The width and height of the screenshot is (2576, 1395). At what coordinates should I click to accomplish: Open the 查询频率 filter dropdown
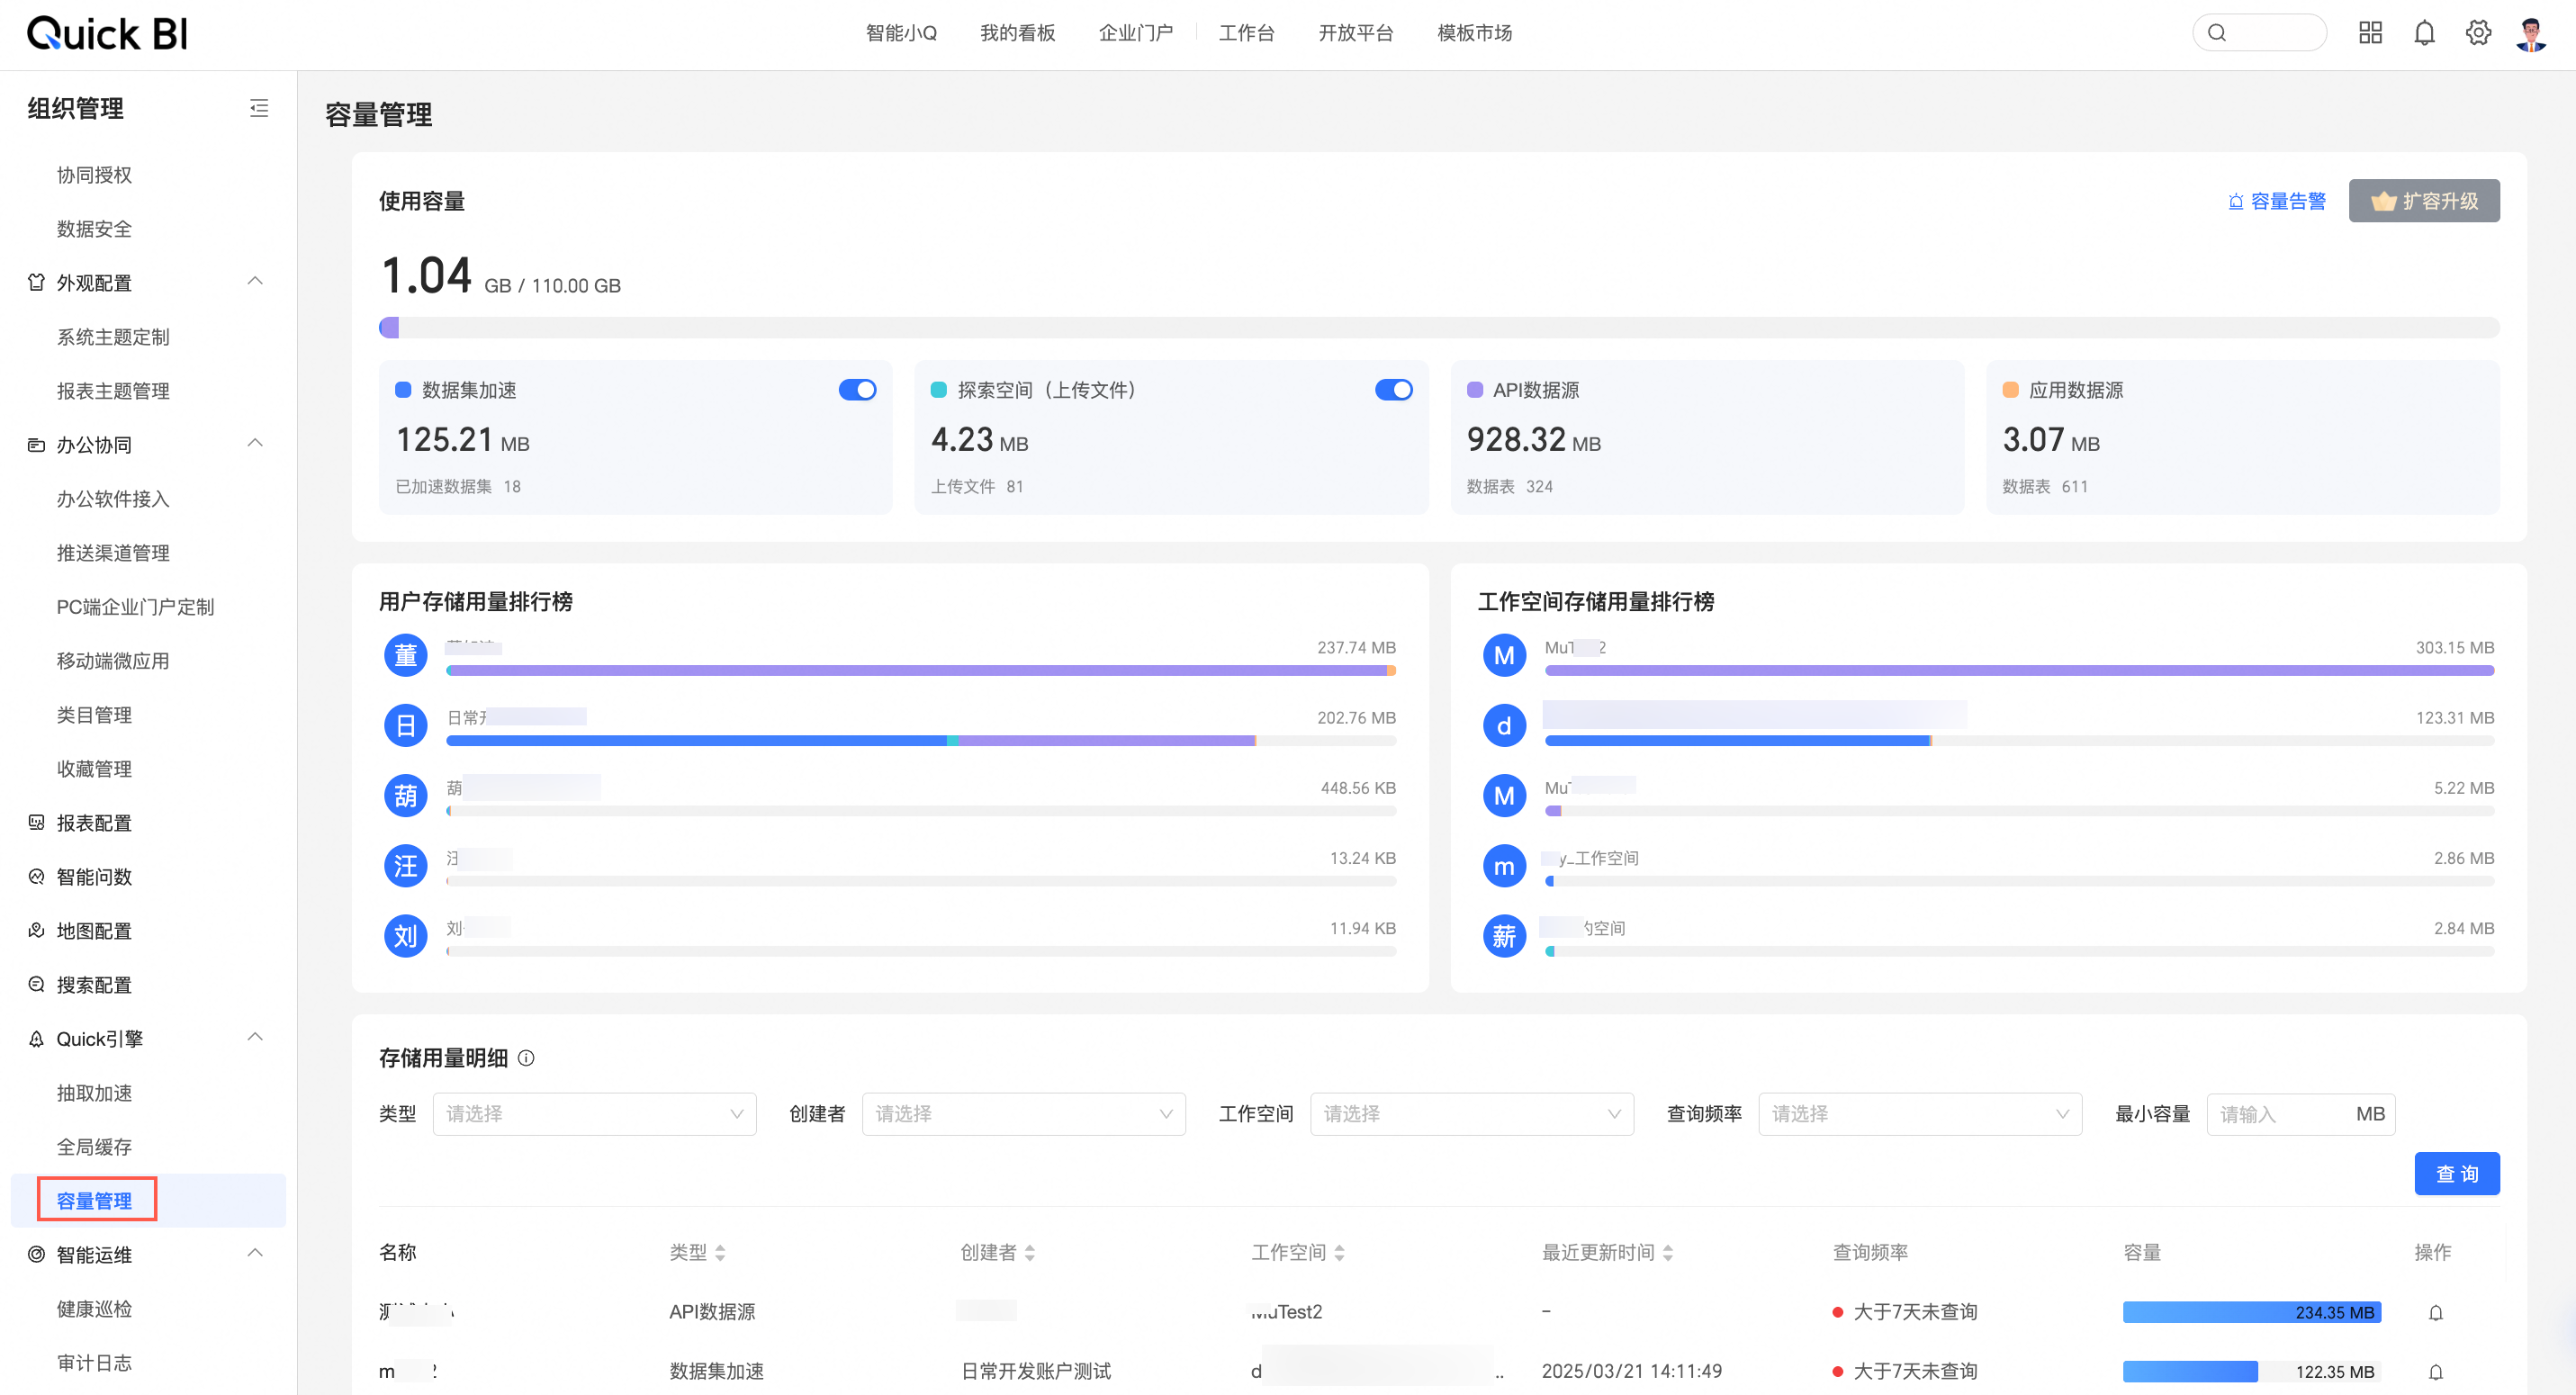[x=1919, y=1114]
